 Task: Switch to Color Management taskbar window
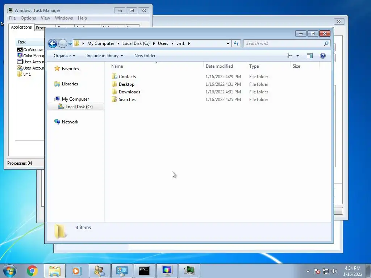167,271
